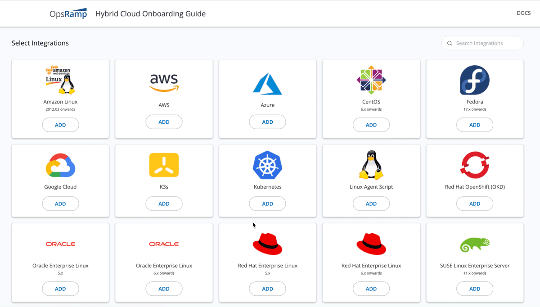Viewport: 540px width, 307px height.
Task: Click the "Azure" card title text
Action: coord(267,105)
